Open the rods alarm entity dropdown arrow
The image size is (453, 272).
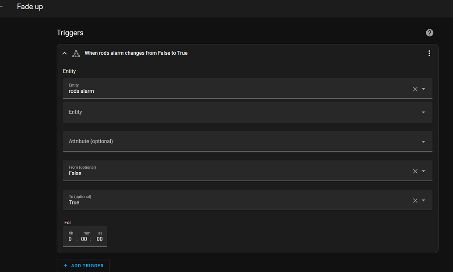423,89
